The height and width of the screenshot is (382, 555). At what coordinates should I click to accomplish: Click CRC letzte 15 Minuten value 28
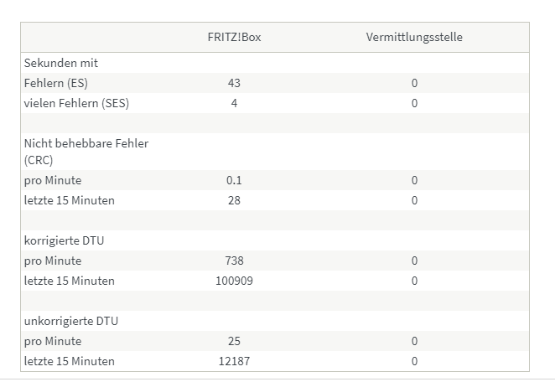pyautogui.click(x=234, y=200)
